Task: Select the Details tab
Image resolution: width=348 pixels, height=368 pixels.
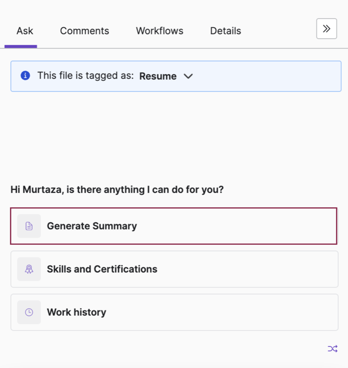Action: pyautogui.click(x=226, y=31)
